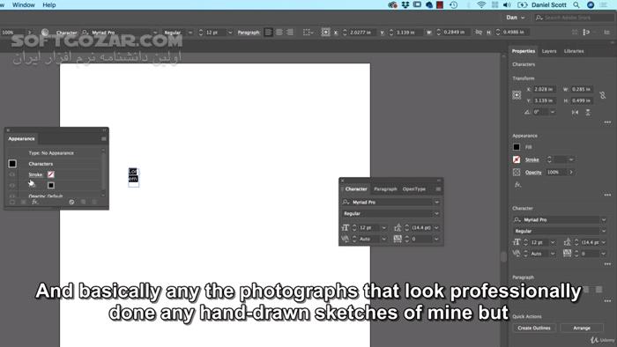Screen dimensions: 617x347
Task: Click Search Adobe Stock field
Action: [x=574, y=18]
